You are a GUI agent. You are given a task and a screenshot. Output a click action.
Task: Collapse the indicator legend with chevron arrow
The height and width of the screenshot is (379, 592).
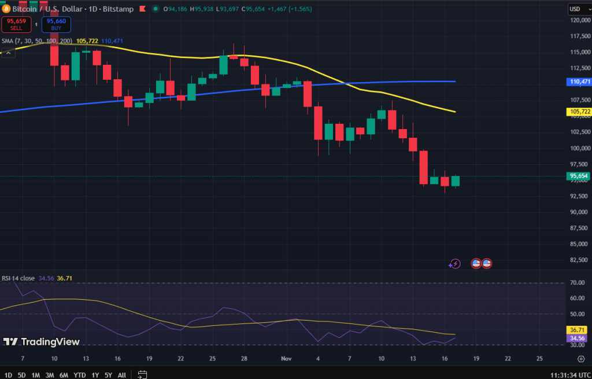click(x=8, y=53)
